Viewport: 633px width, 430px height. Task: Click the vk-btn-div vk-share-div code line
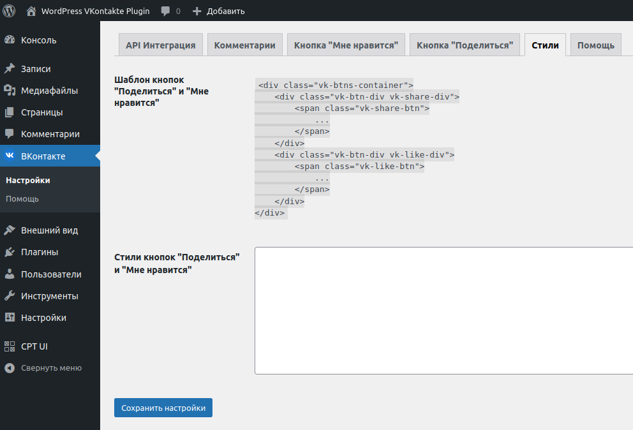coord(366,97)
